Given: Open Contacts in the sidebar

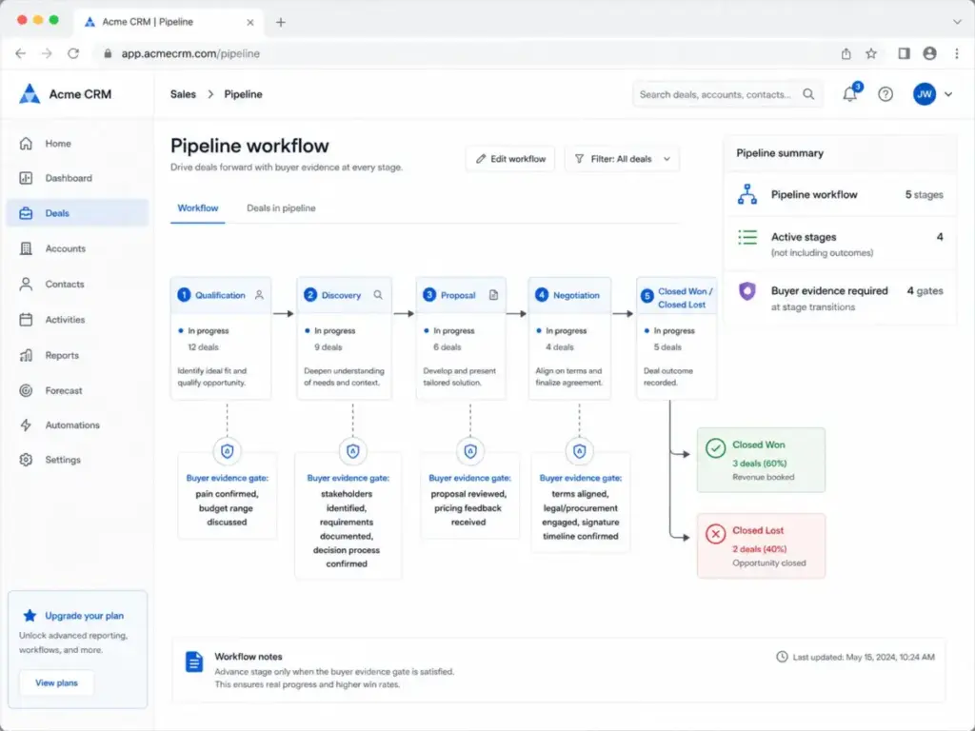Looking at the screenshot, I should (x=77, y=284).
